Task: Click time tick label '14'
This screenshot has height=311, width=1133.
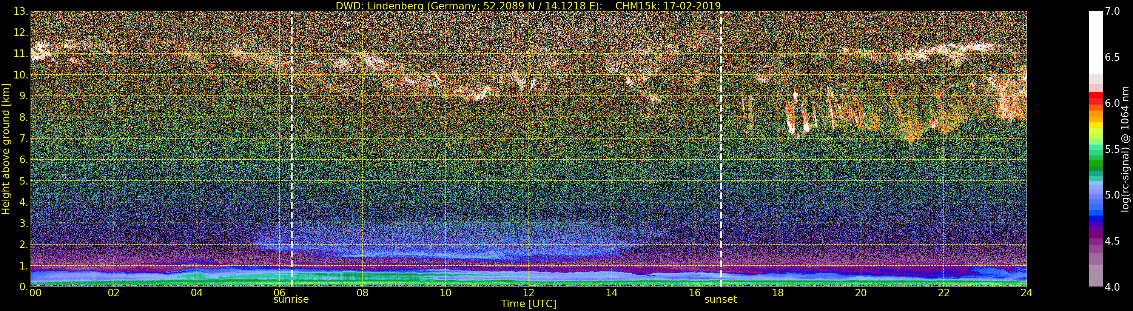Action: click(611, 293)
